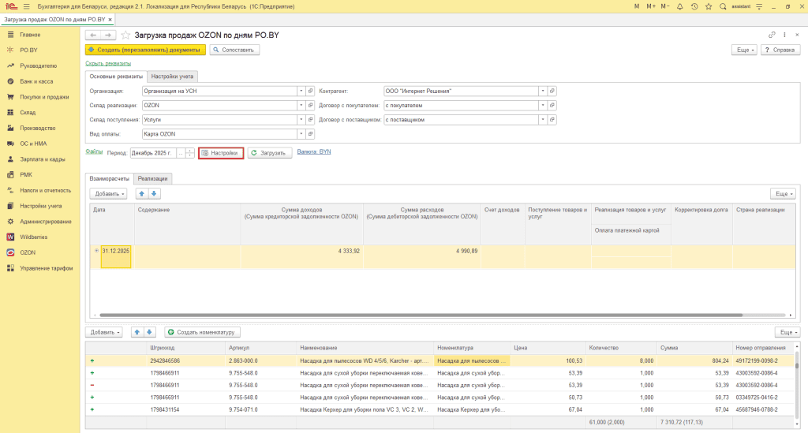Click the Загрузить button
The width and height of the screenshot is (808, 433).
click(x=270, y=153)
